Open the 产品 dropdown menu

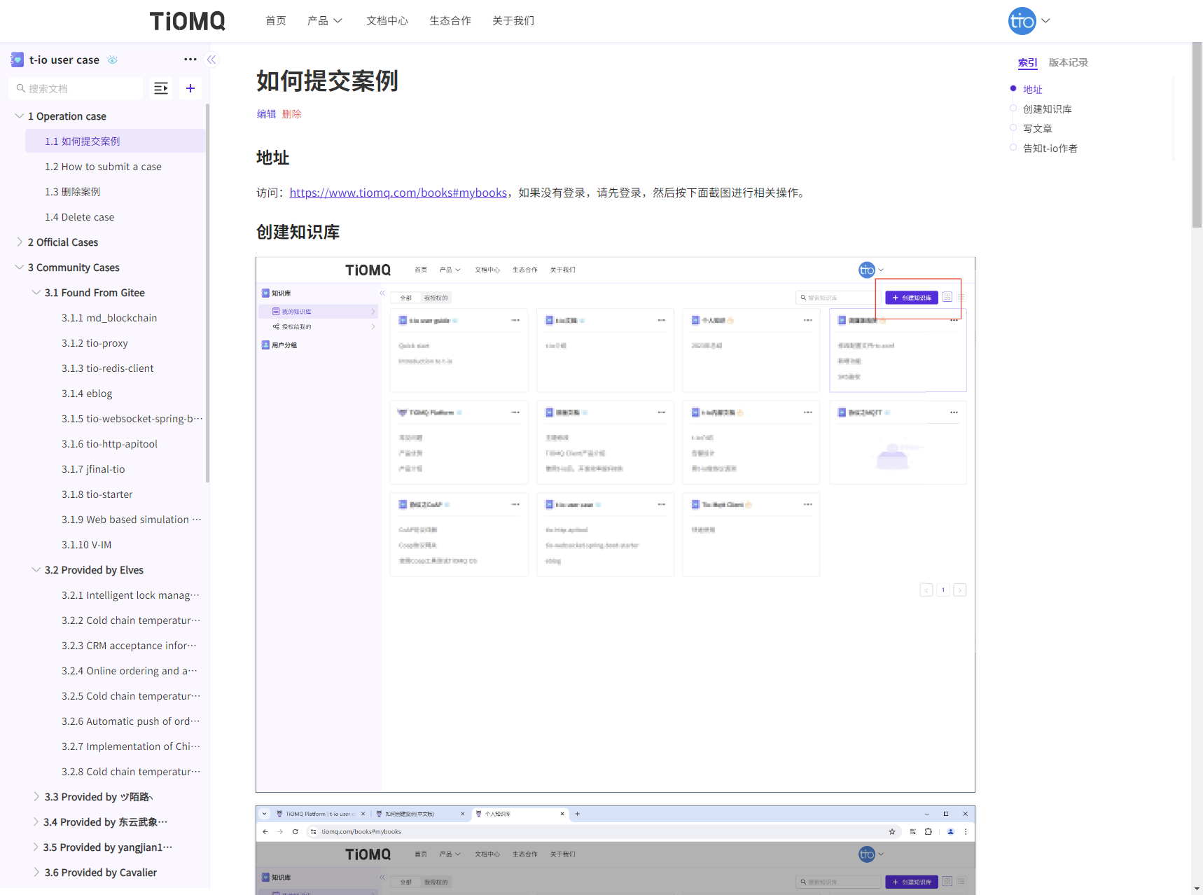point(325,21)
